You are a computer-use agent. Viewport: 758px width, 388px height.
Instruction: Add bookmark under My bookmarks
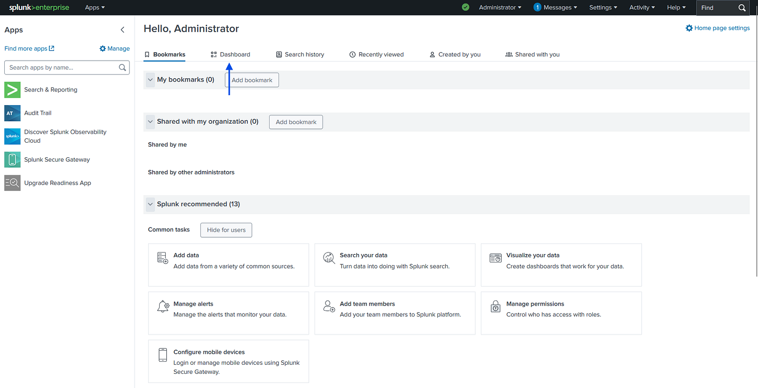[x=252, y=80]
